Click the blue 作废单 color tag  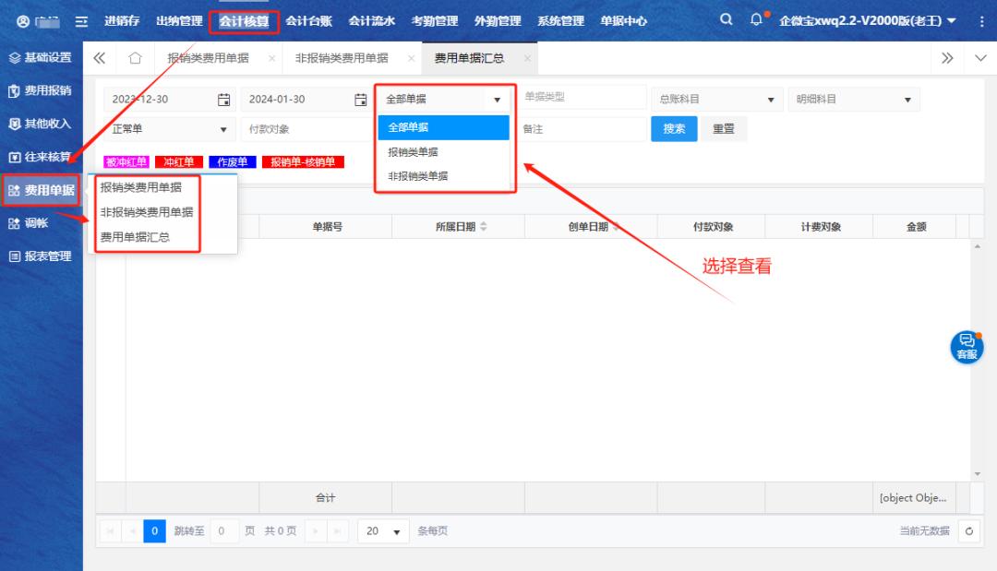[232, 162]
